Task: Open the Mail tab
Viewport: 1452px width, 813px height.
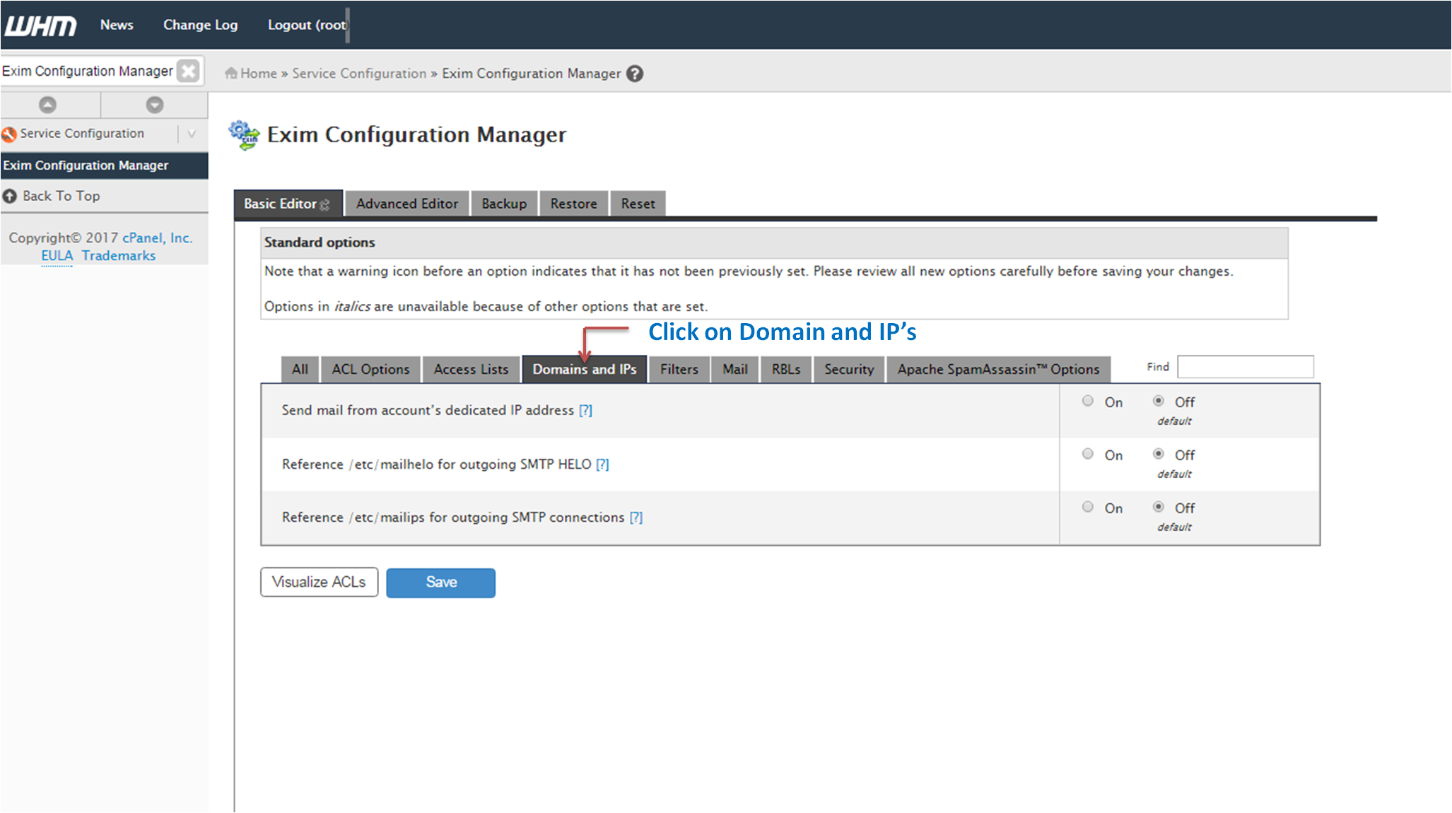Action: [x=735, y=369]
